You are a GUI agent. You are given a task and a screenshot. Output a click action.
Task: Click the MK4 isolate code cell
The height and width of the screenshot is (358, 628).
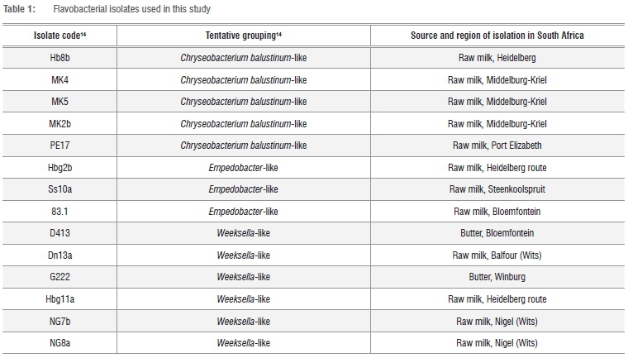tap(59, 80)
